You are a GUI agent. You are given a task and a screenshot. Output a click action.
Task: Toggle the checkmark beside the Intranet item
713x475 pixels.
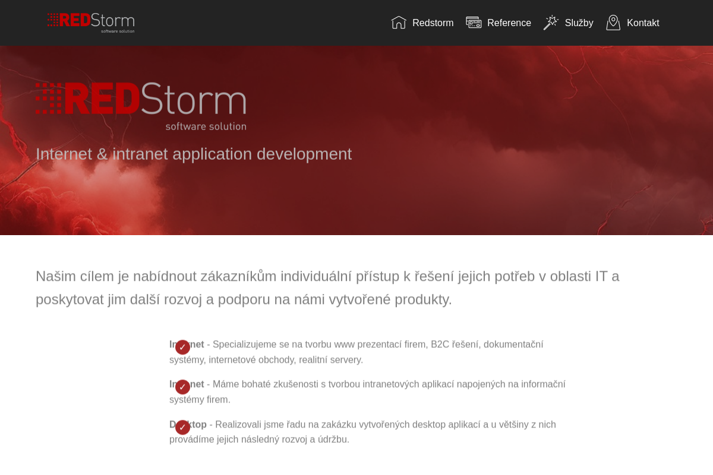pyautogui.click(x=182, y=387)
